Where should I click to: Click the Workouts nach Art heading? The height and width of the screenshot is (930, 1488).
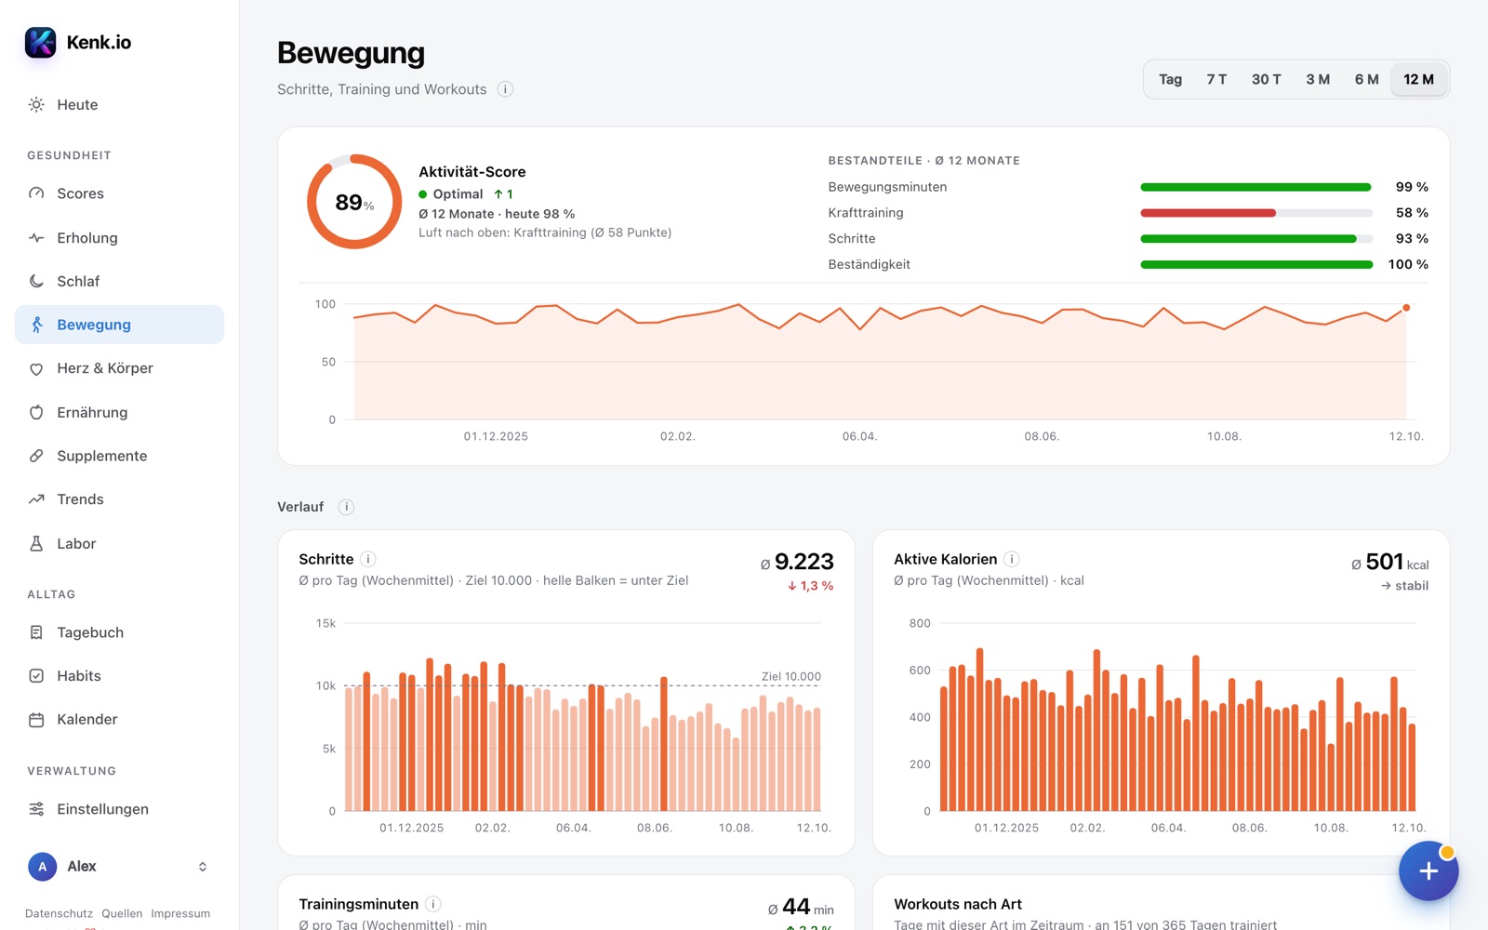(958, 904)
